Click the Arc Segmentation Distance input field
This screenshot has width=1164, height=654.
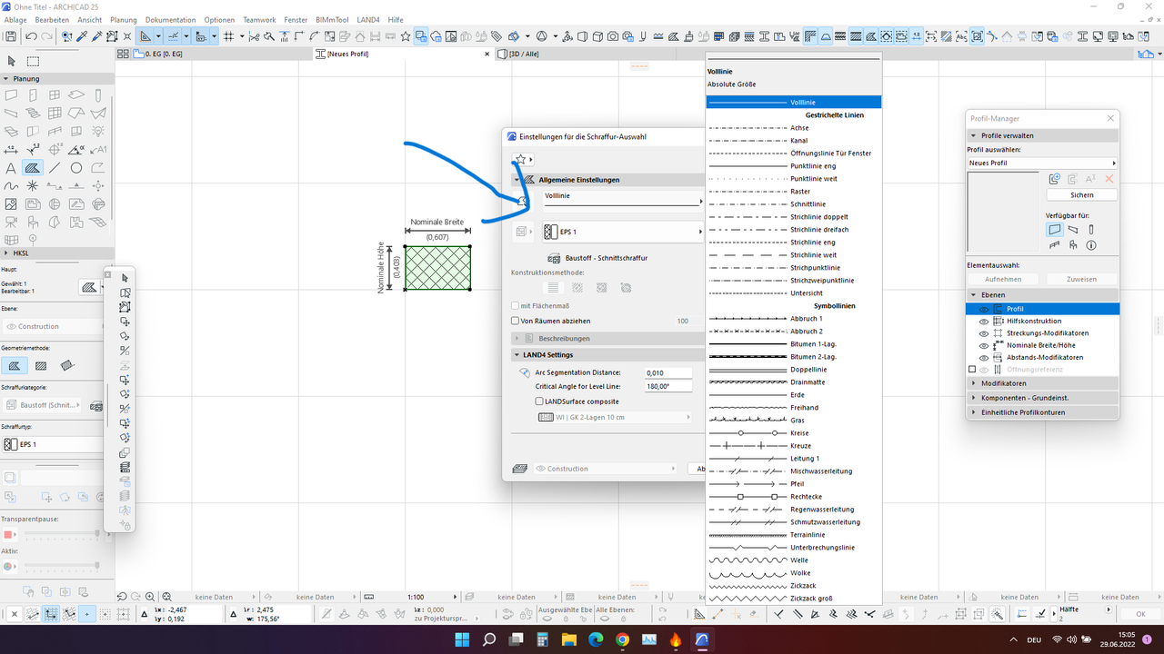tap(668, 372)
